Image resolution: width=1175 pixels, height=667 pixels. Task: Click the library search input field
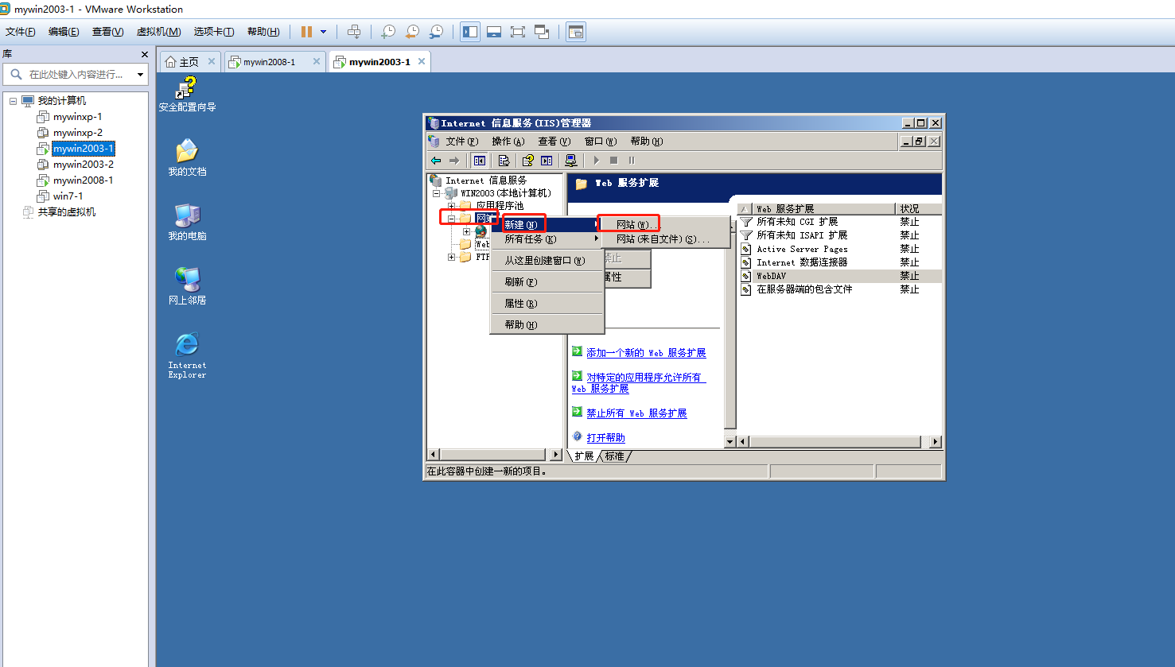(x=76, y=74)
